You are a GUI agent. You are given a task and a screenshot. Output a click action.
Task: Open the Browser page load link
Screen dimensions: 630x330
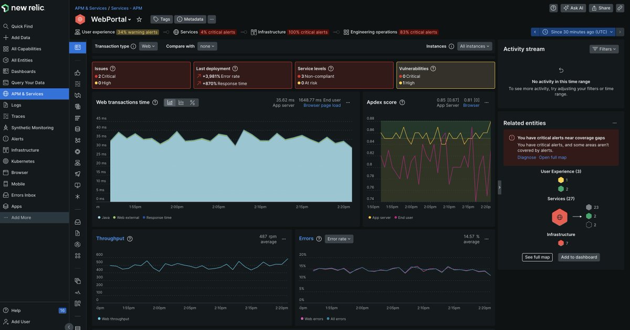322,106
